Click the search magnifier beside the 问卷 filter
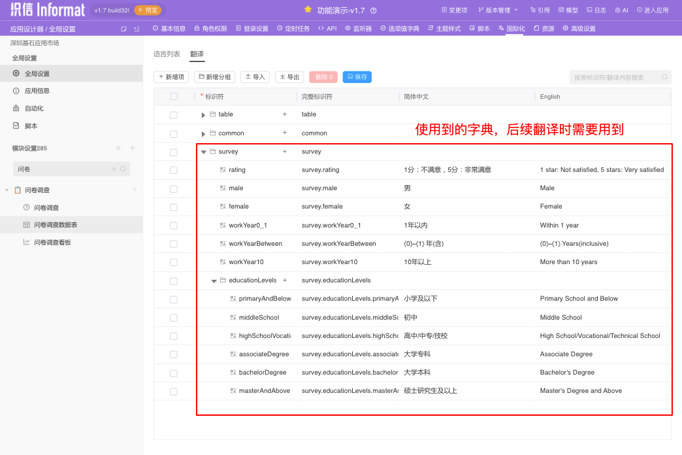 point(122,169)
